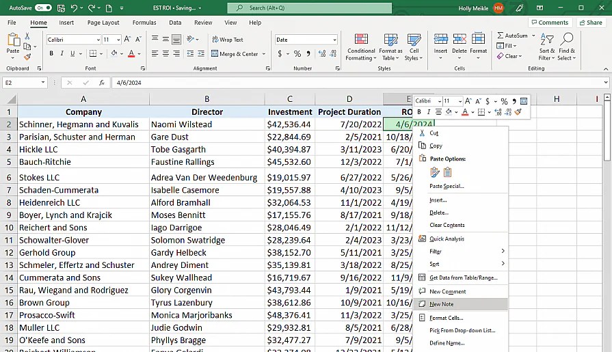Open the ribbon Borders dropdown arrow

click(101, 54)
